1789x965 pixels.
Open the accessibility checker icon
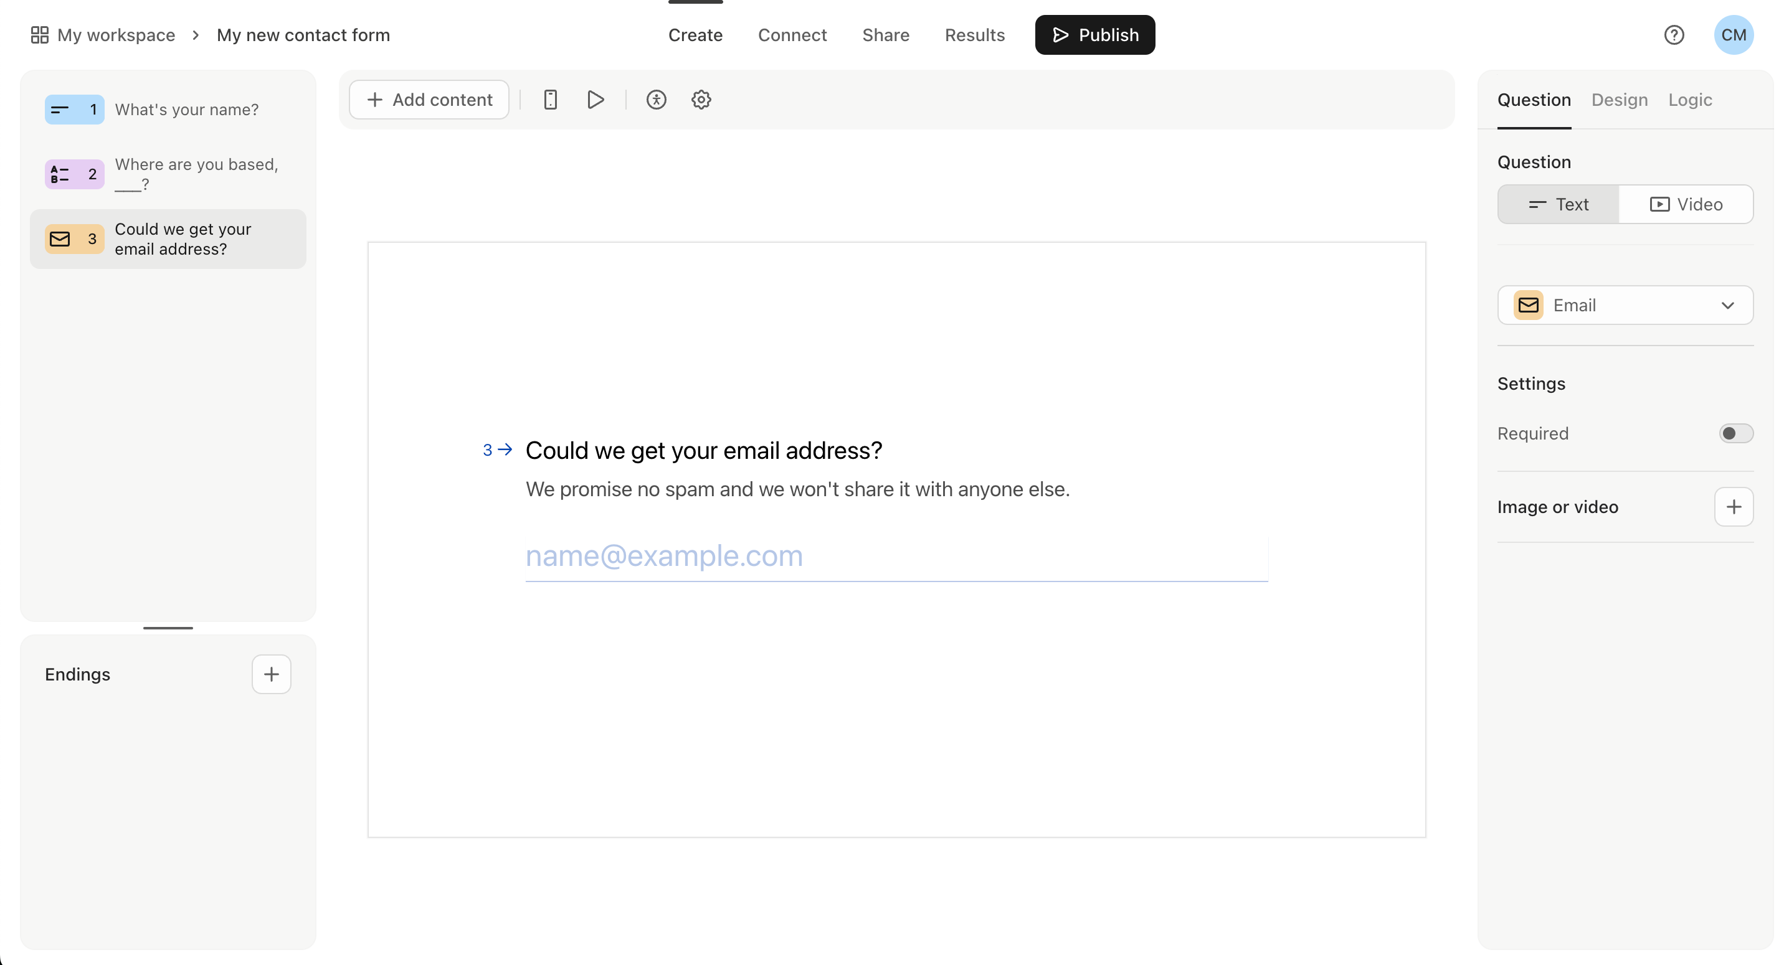[x=657, y=99]
